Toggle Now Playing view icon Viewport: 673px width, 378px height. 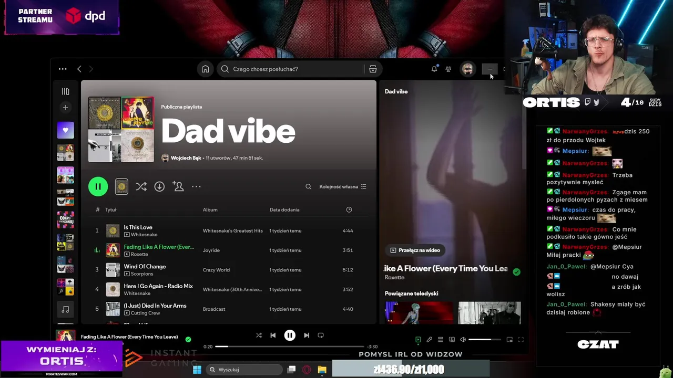coord(418,340)
